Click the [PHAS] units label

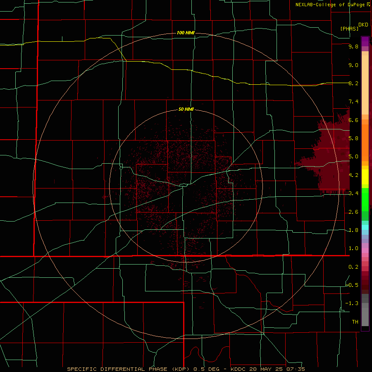coord(349,29)
